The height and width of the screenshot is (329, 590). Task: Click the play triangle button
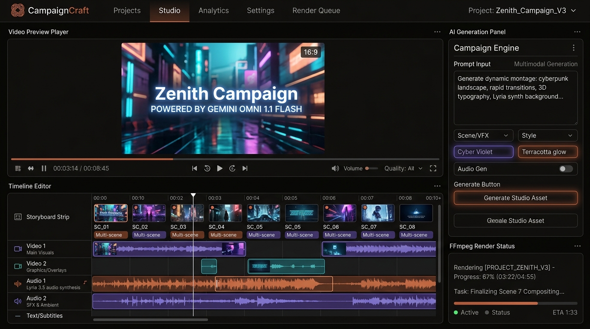pos(220,168)
